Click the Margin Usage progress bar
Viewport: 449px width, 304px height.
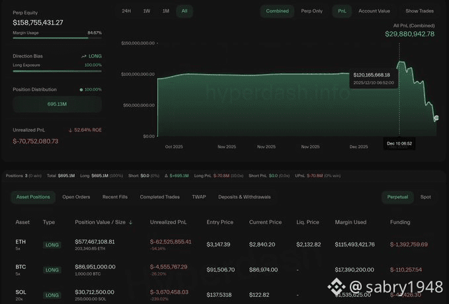(57, 38)
